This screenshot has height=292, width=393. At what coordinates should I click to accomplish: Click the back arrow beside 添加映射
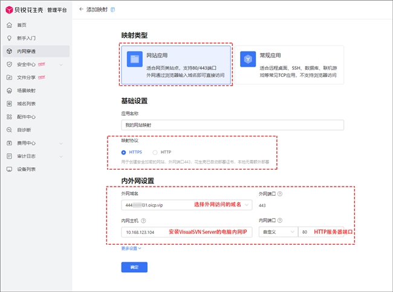81,9
